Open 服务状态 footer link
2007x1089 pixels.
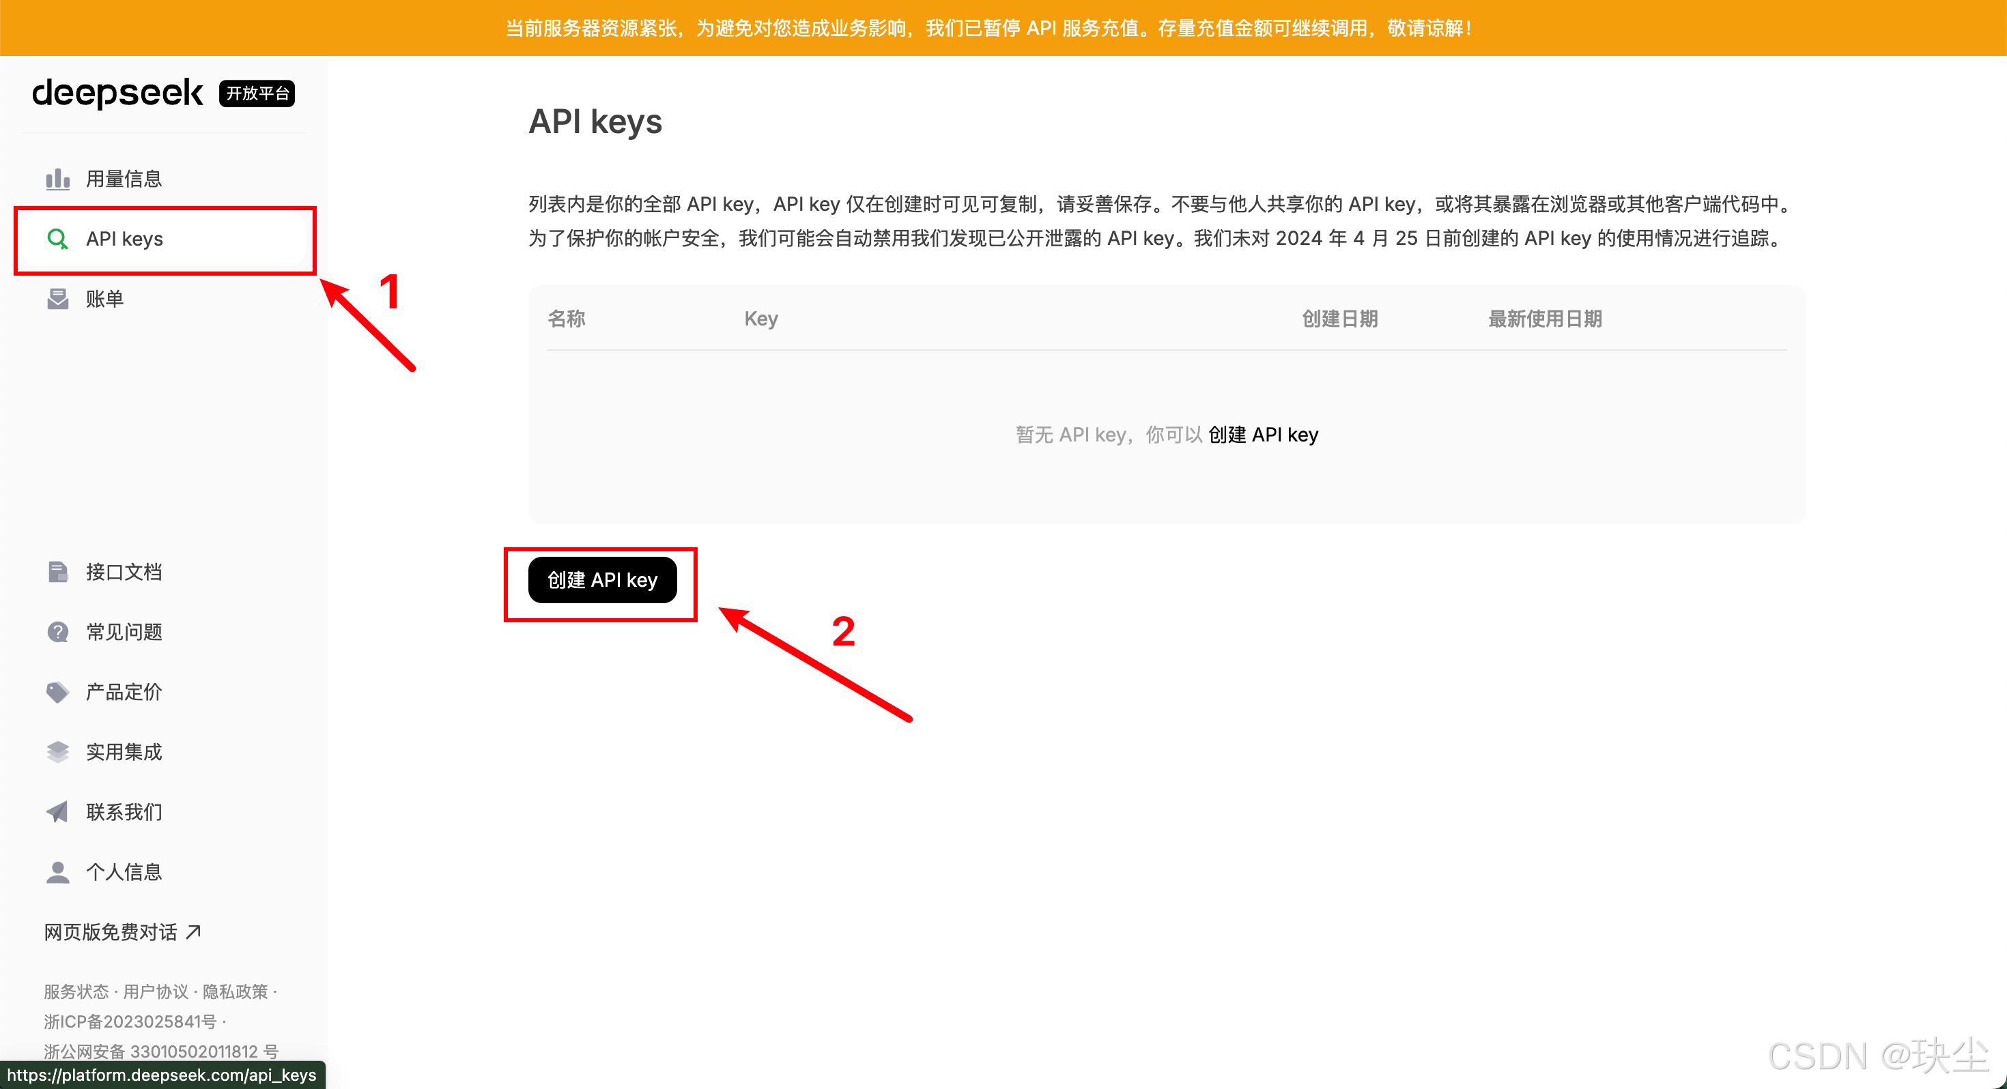click(x=76, y=991)
